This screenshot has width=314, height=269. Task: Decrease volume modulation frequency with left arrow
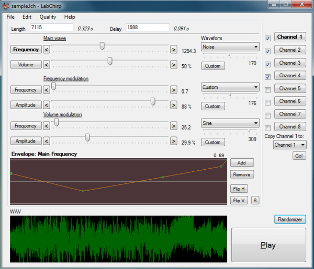[x=47, y=126]
